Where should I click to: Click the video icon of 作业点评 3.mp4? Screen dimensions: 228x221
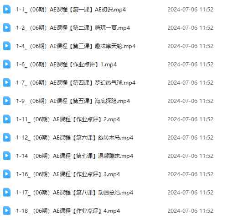click(7, 174)
